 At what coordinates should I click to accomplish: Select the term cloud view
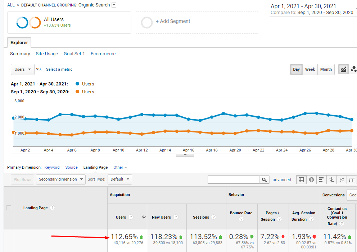[342, 179]
